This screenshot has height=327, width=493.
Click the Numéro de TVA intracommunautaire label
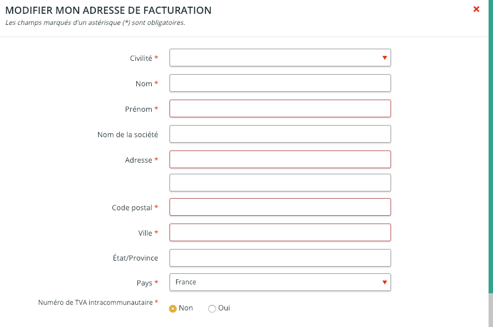point(95,303)
